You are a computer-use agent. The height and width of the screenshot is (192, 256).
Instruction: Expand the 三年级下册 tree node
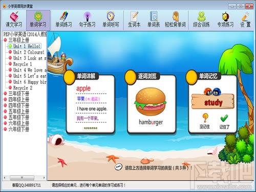[x=18, y=94]
